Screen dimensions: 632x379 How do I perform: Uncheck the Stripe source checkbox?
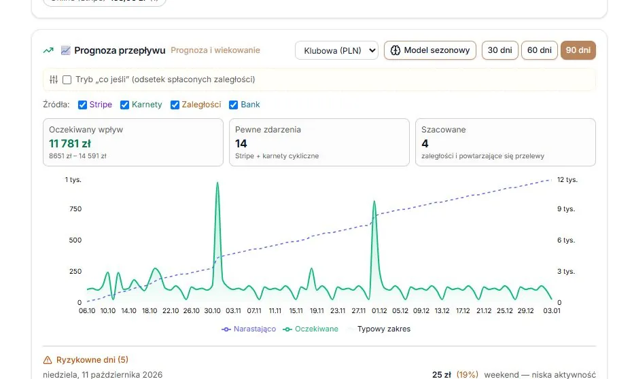(x=82, y=105)
